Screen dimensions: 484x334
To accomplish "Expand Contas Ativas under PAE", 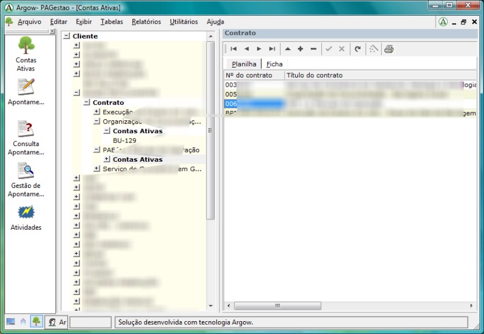I will coord(107,159).
